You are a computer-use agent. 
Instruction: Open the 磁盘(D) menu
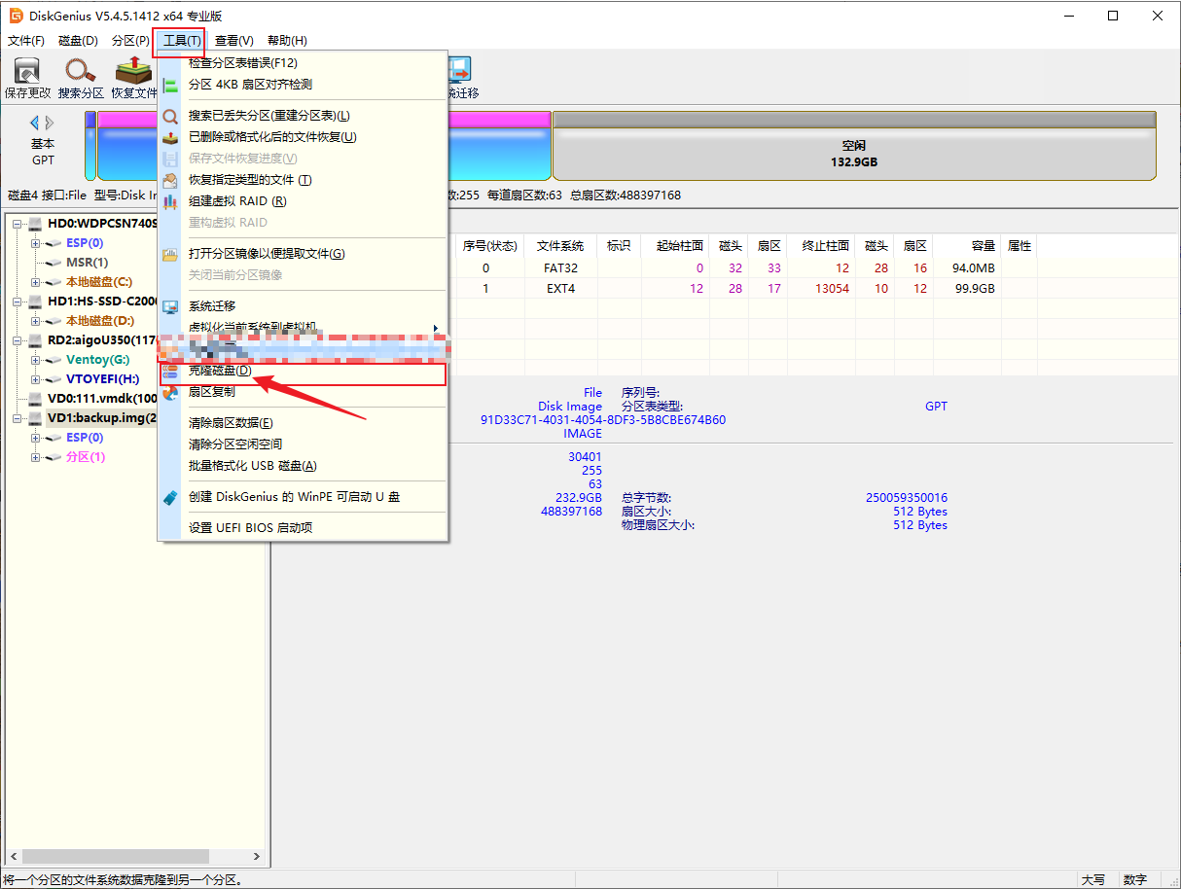click(79, 41)
